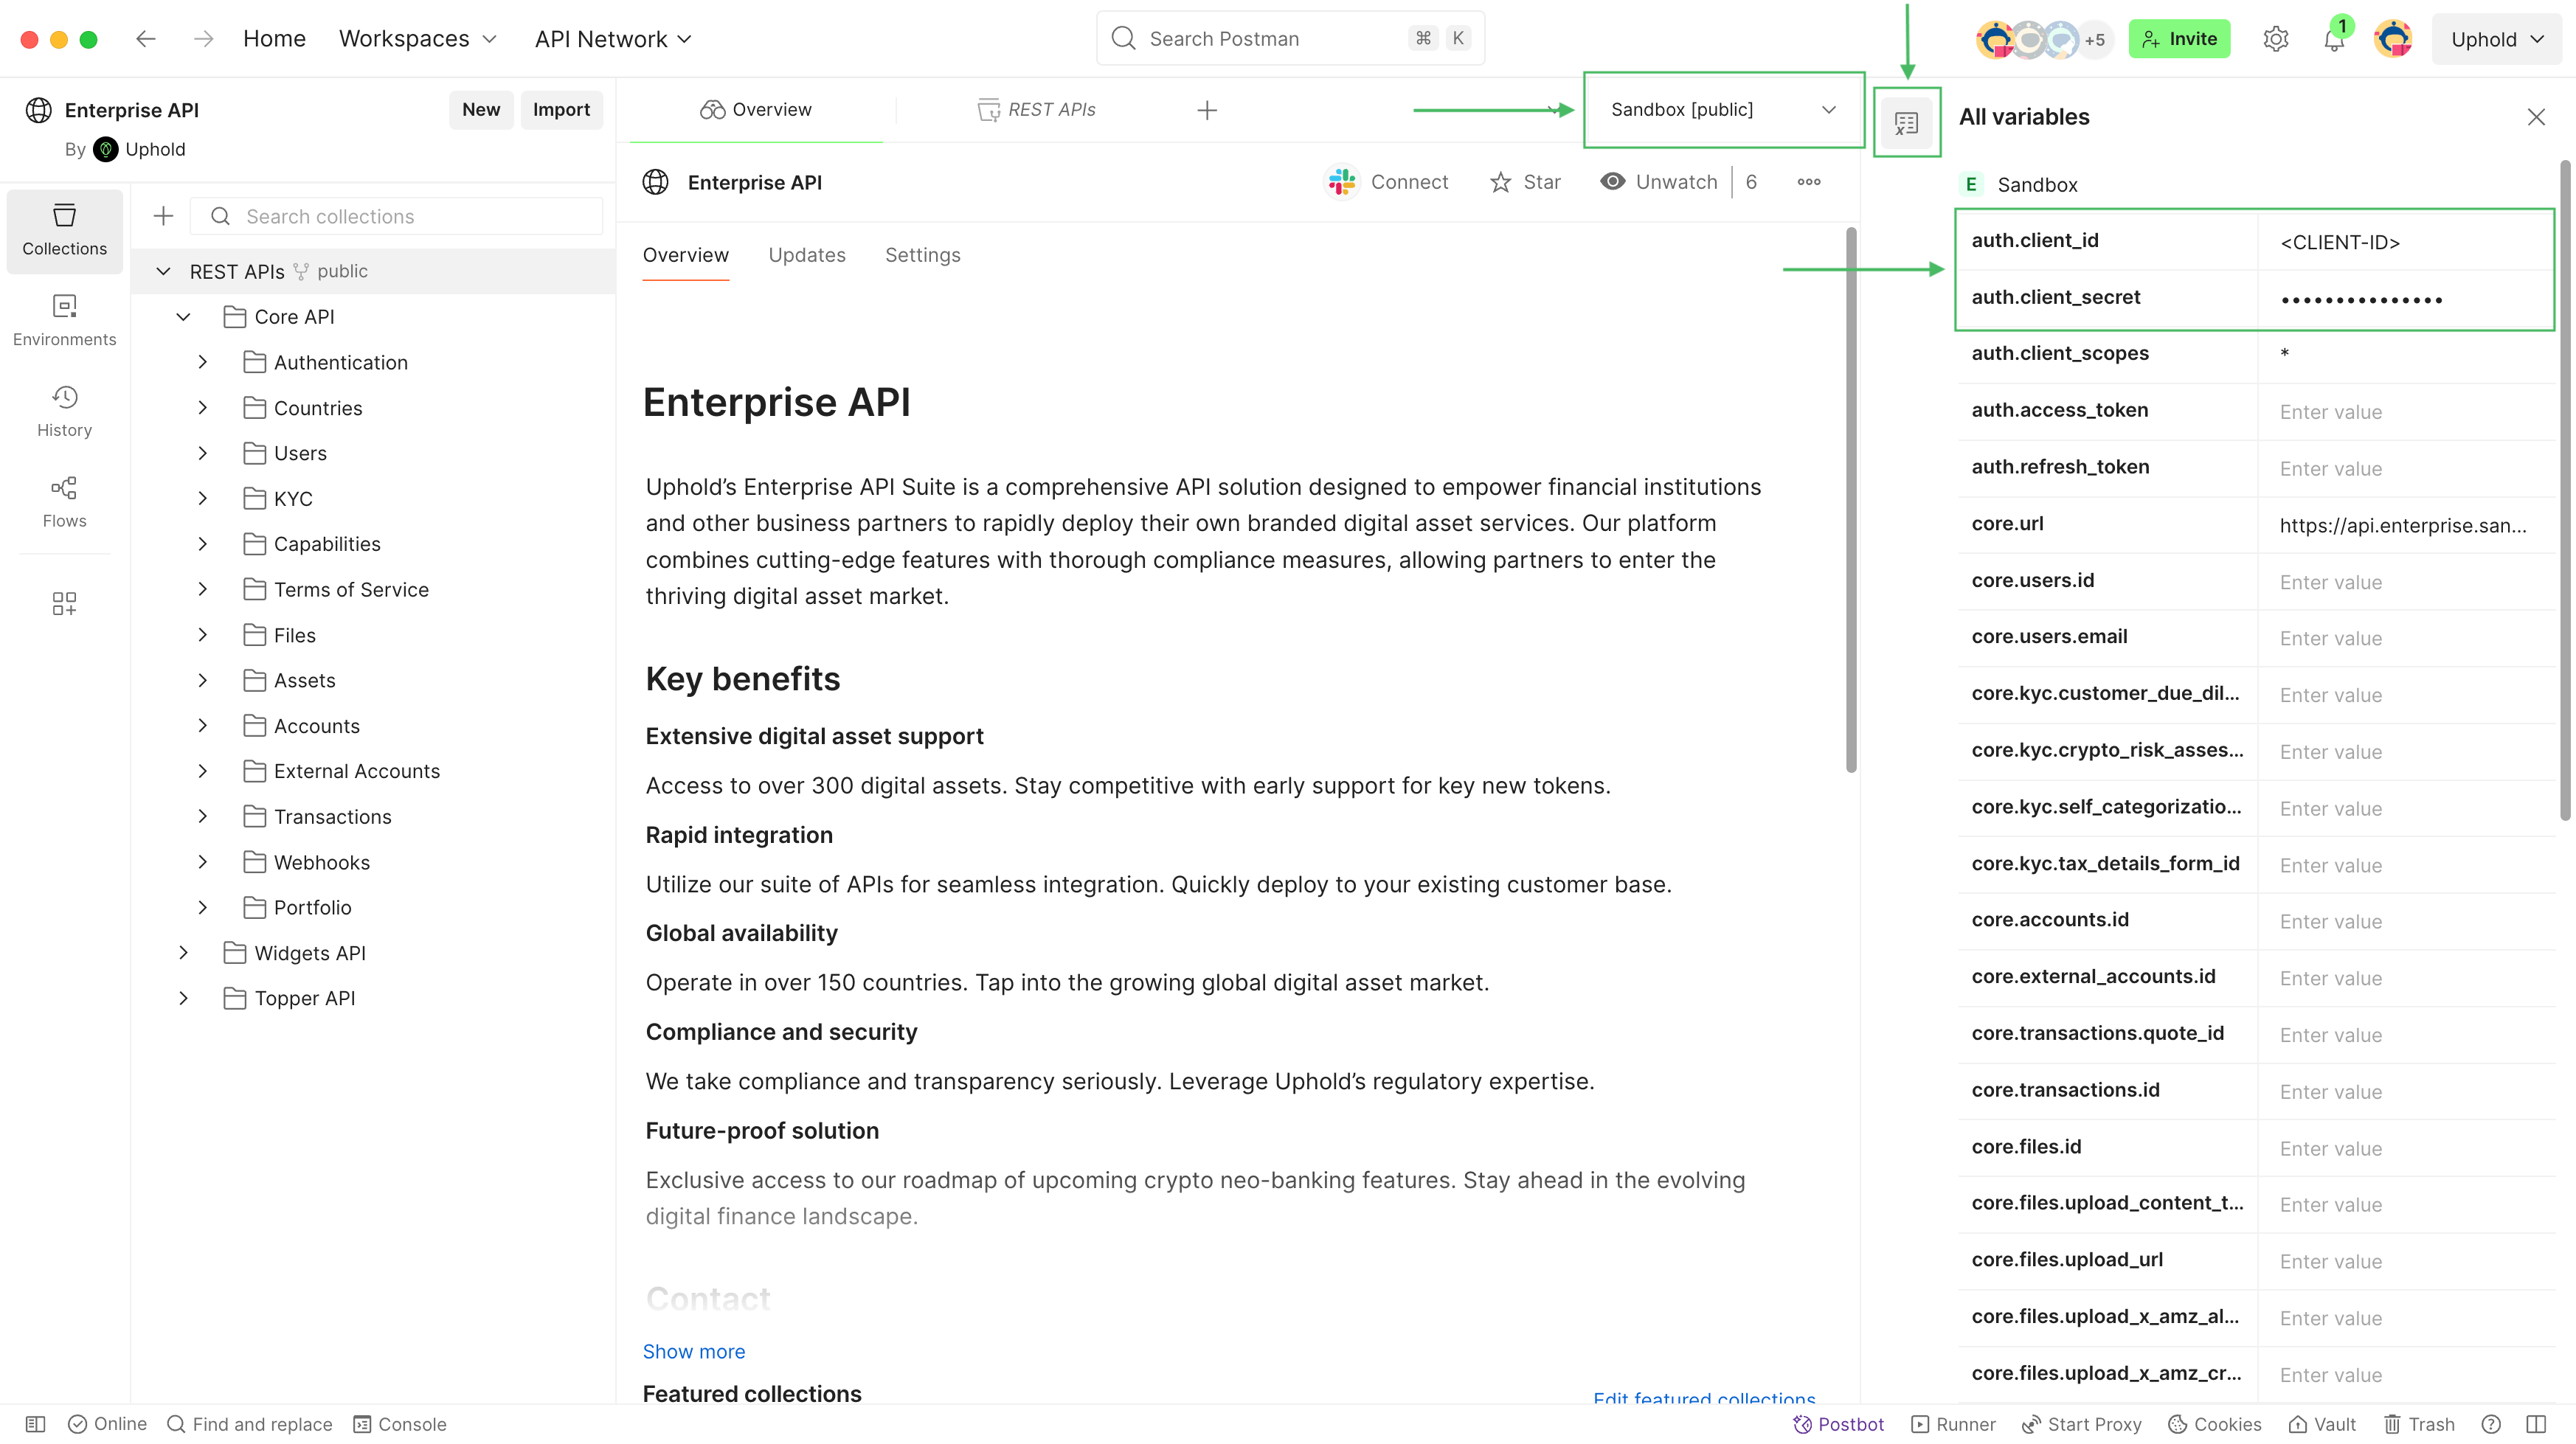Unwatch the Enterprise API collection
The width and height of the screenshot is (2576, 1444).
point(1658,181)
